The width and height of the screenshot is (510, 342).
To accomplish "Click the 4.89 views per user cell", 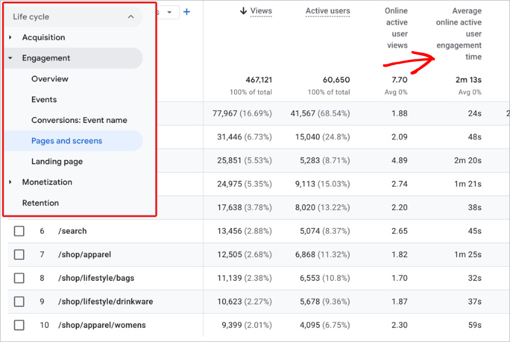I will (x=400, y=160).
